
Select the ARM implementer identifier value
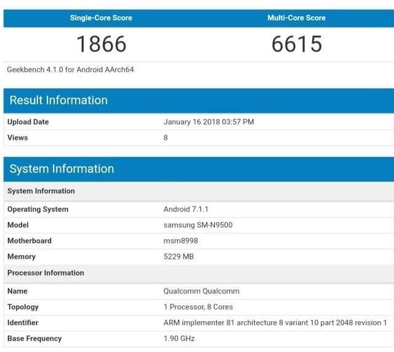[x=275, y=323]
